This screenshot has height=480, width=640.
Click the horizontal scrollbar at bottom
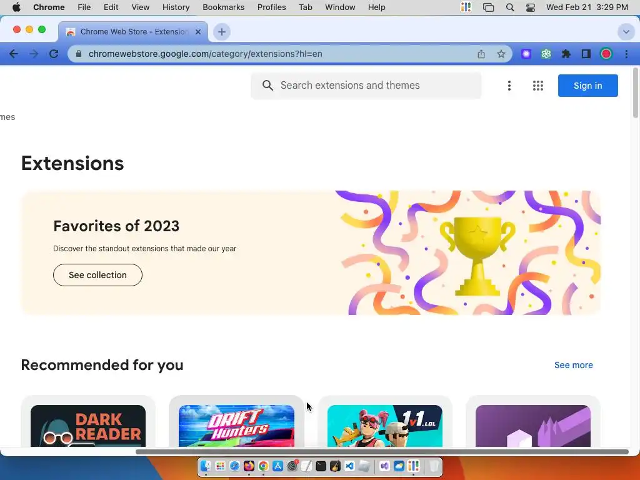tap(382, 451)
